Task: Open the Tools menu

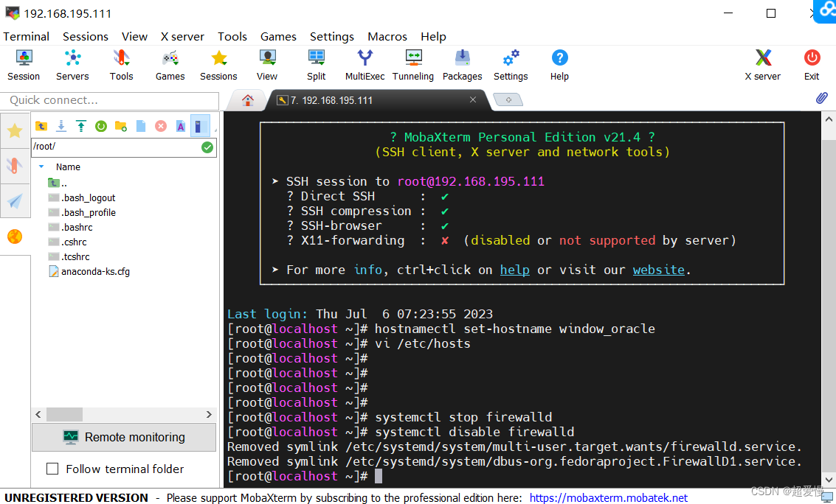Action: 232,36
